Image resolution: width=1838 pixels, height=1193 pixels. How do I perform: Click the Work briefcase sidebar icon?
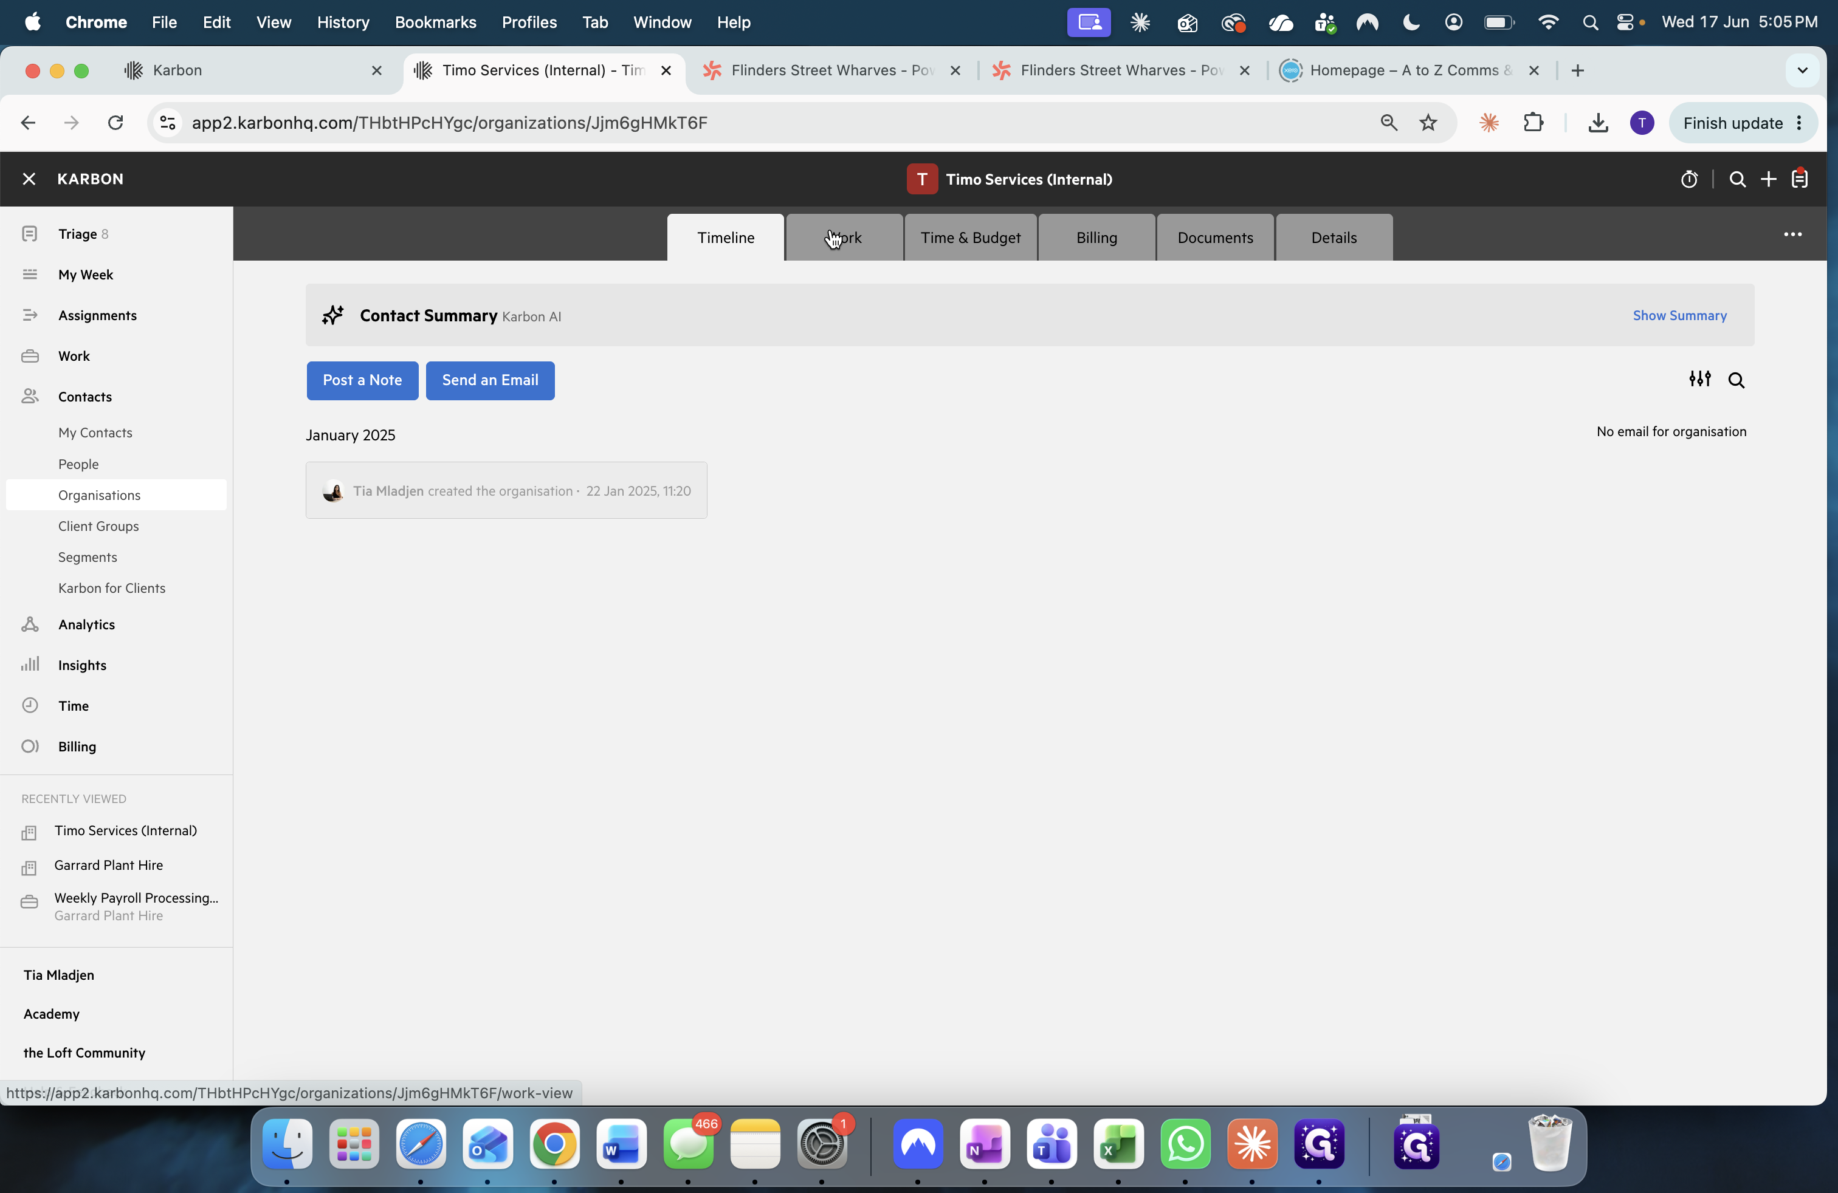[30, 356]
